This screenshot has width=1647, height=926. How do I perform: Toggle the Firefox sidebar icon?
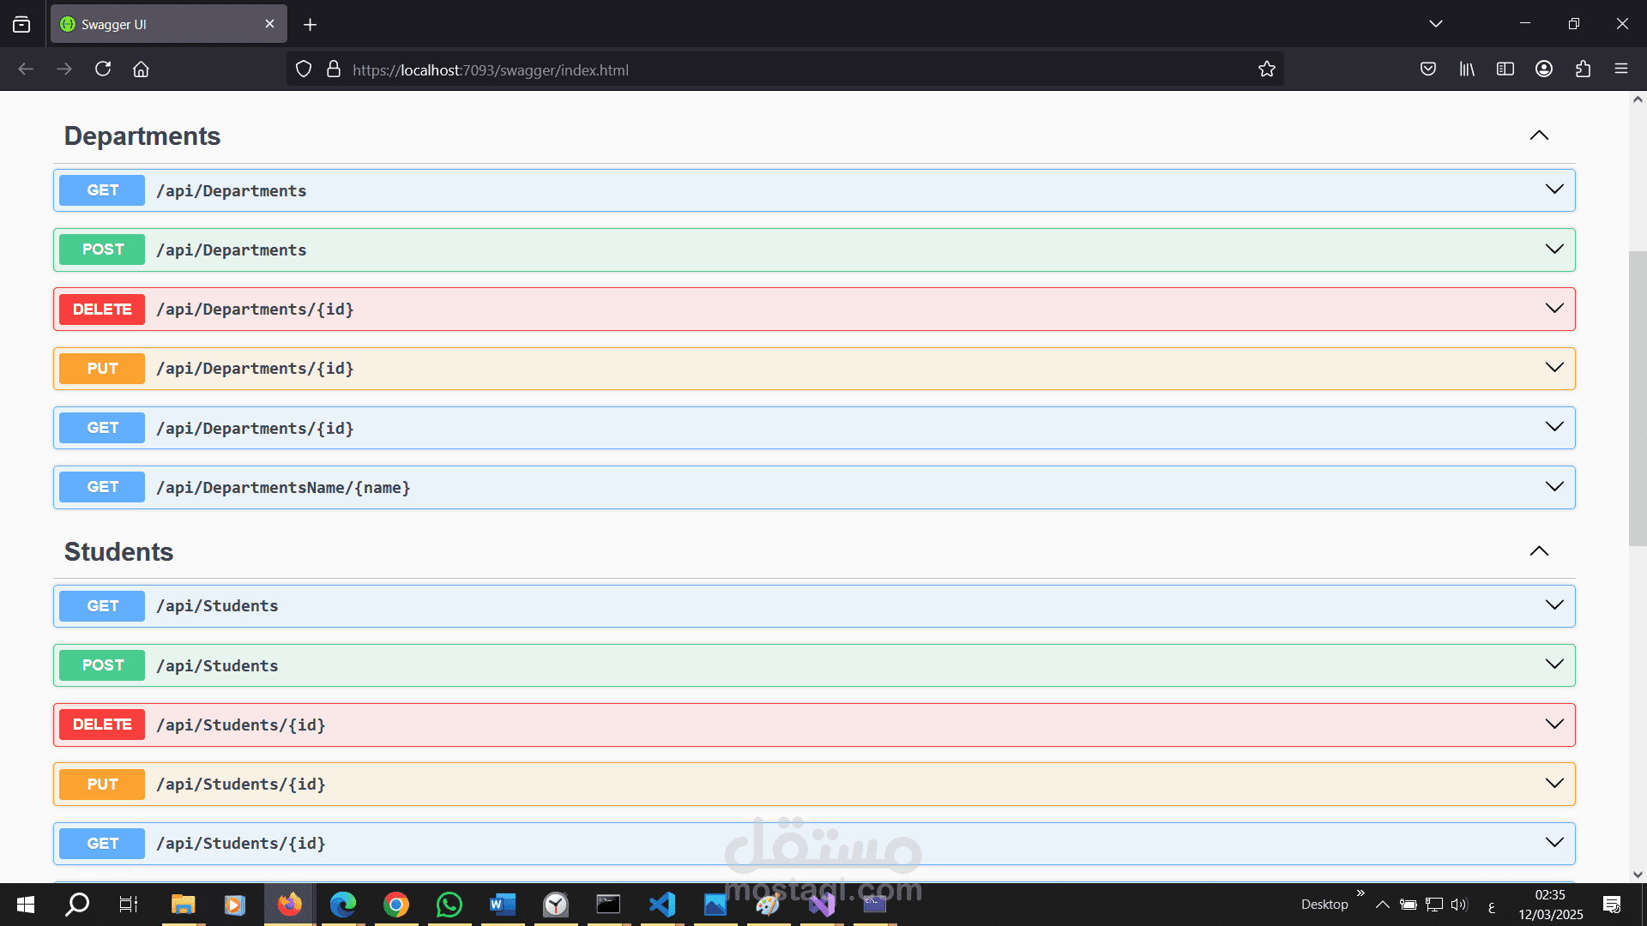click(x=1505, y=69)
